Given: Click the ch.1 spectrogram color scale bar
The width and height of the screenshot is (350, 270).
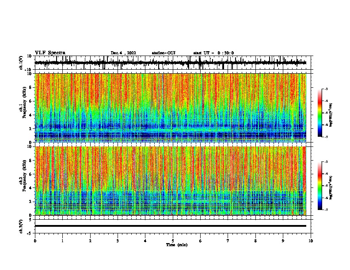Looking at the screenshot, I should tap(320, 113).
